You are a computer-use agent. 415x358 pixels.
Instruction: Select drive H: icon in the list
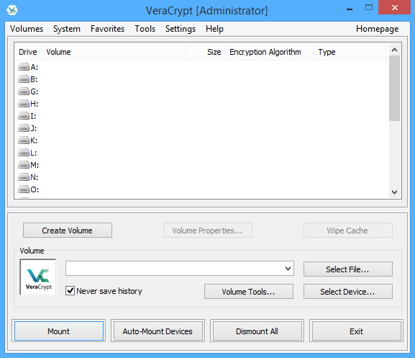[x=24, y=103]
